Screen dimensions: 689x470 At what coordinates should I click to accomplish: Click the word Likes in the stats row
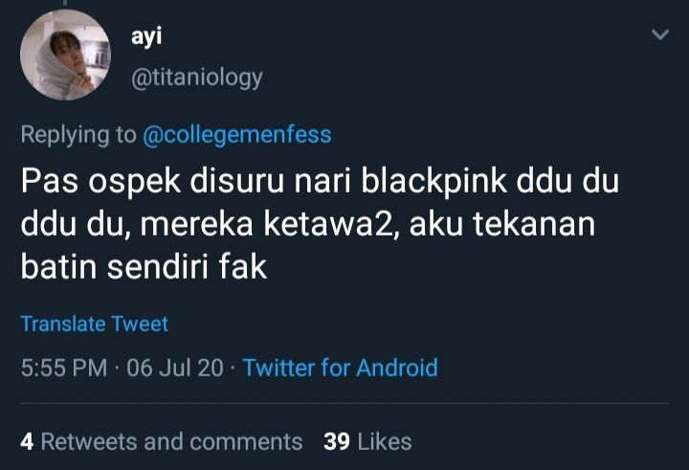(x=385, y=441)
